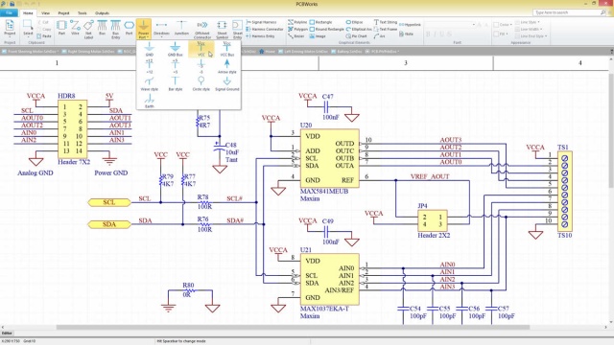
Task: Insert a Hyperlink
Action: pos(410,25)
